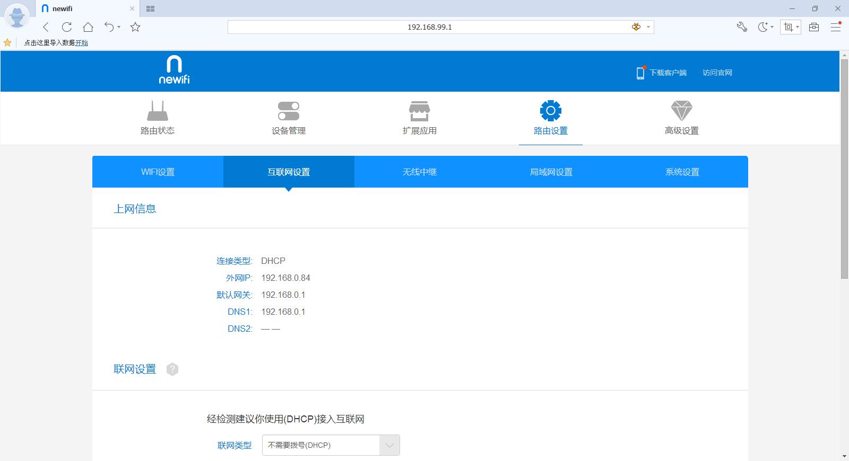Image resolution: width=849 pixels, height=461 pixels.
Task: Open the 系统设置 tab
Action: click(x=682, y=172)
